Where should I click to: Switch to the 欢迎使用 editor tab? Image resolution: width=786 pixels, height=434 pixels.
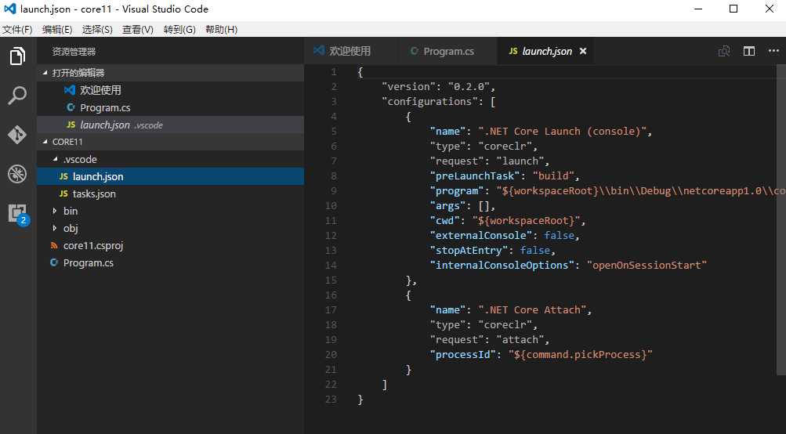350,51
